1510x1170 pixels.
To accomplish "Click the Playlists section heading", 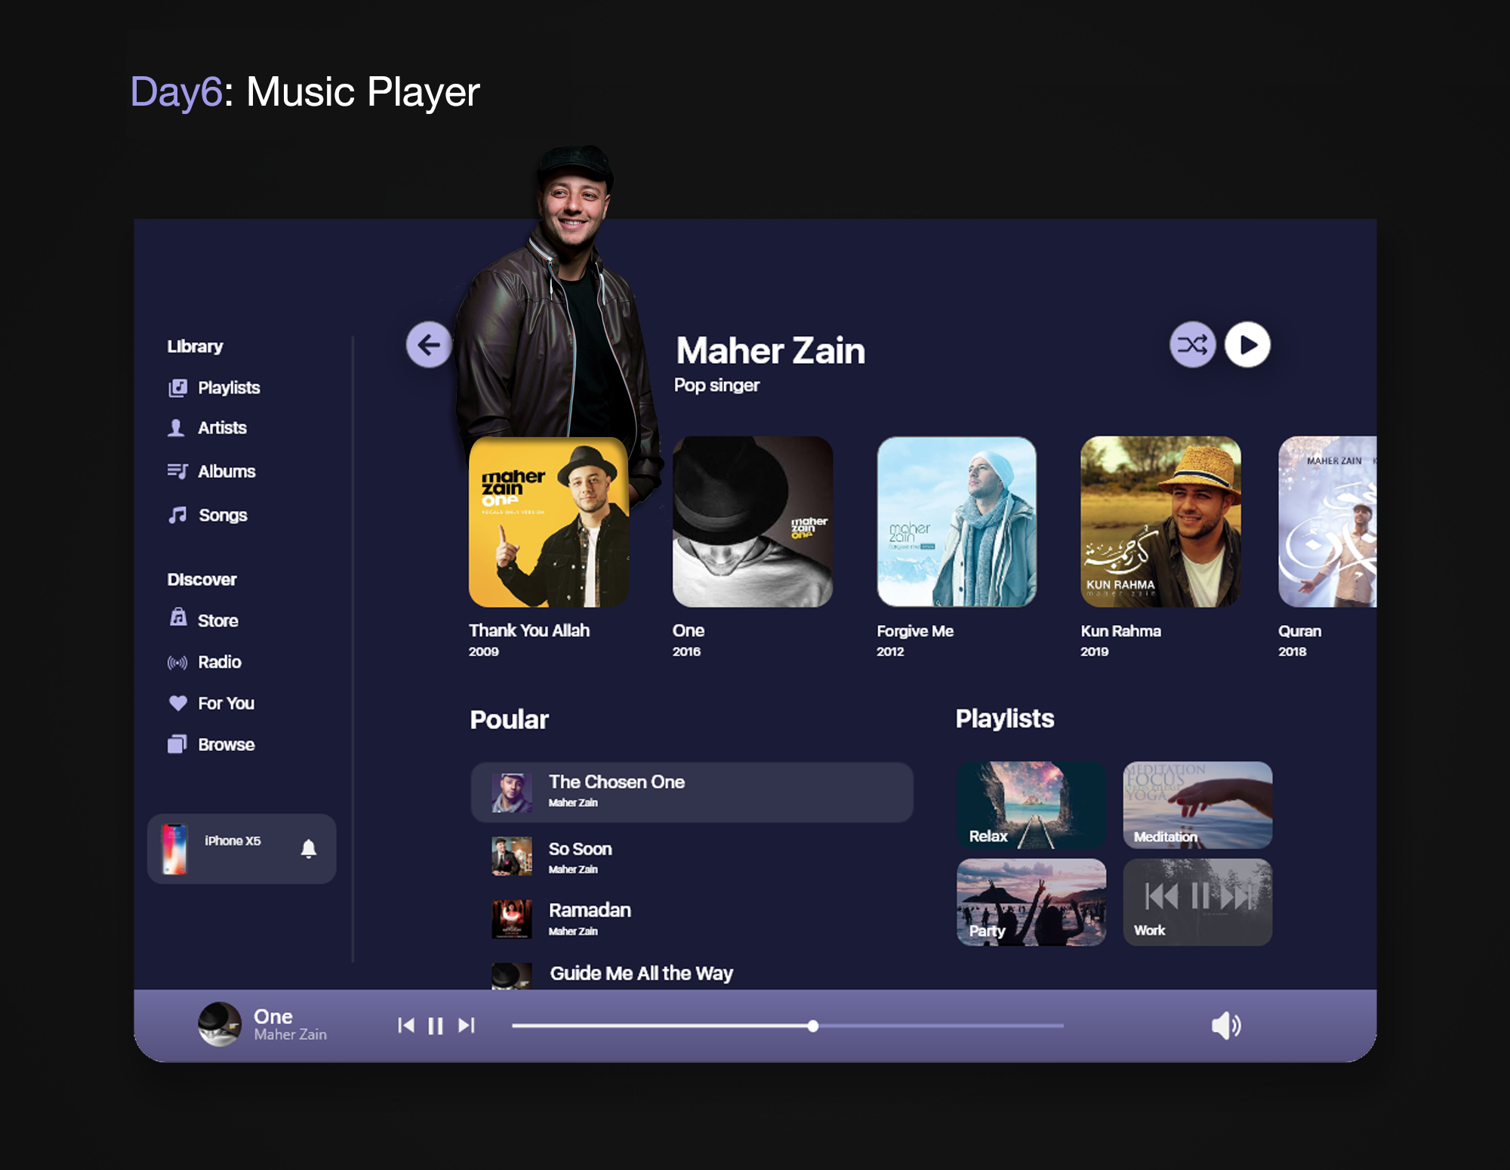I will [x=1005, y=719].
